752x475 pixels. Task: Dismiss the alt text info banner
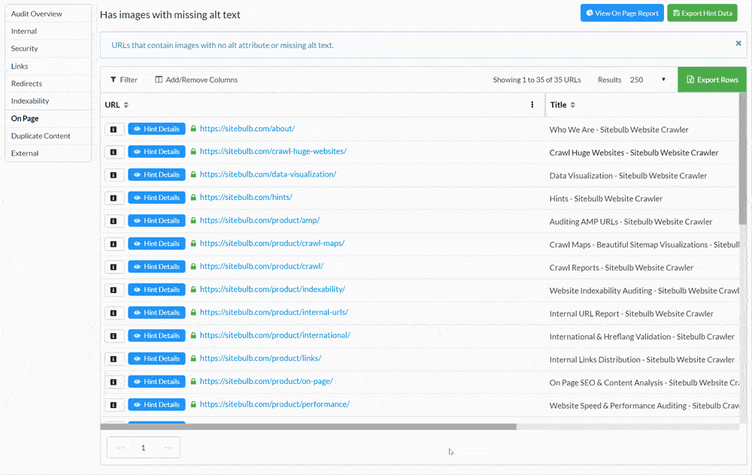pyautogui.click(x=738, y=43)
